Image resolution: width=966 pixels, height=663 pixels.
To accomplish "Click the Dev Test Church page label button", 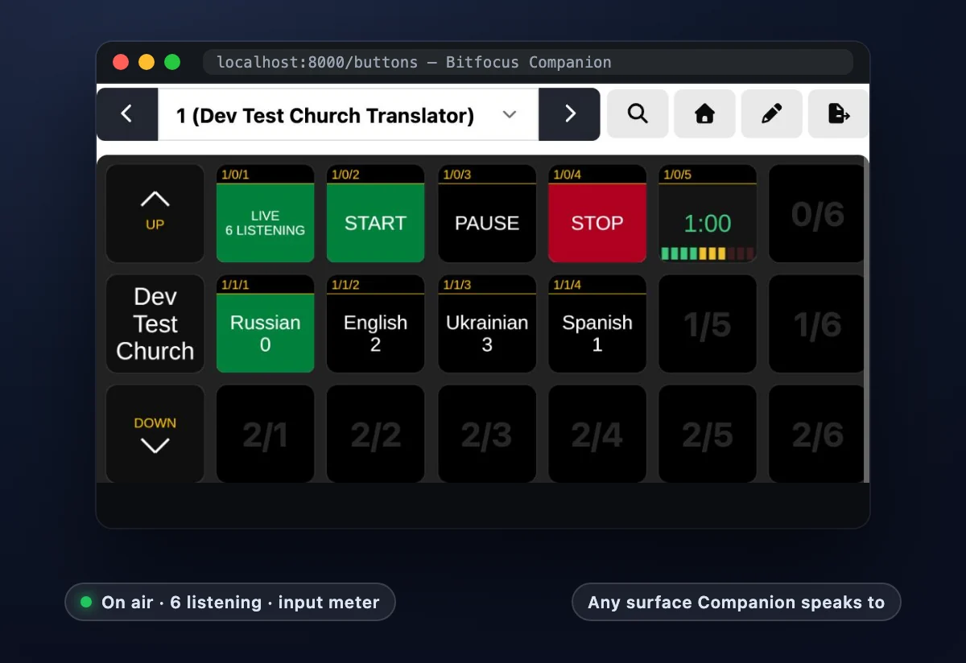I will click(x=155, y=323).
